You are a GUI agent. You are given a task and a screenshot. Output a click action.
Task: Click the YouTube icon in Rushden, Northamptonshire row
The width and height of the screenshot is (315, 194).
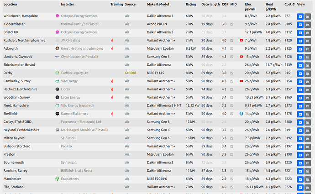(241, 40)
